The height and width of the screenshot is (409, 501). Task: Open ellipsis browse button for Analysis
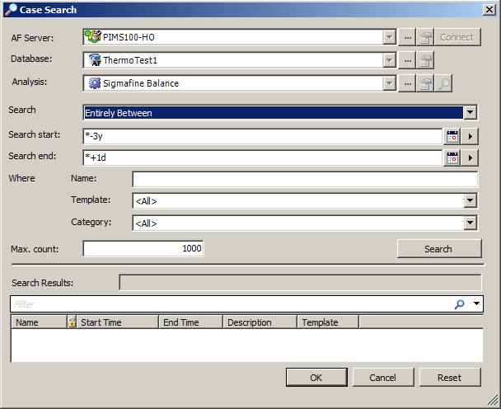[x=407, y=84]
